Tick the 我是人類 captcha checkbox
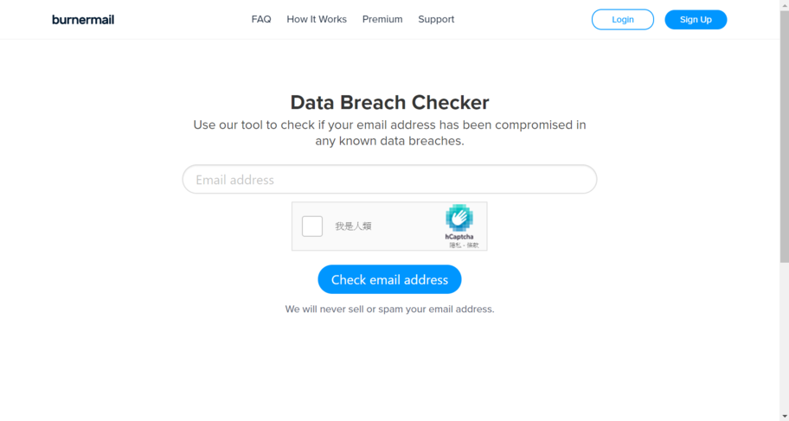 click(312, 226)
